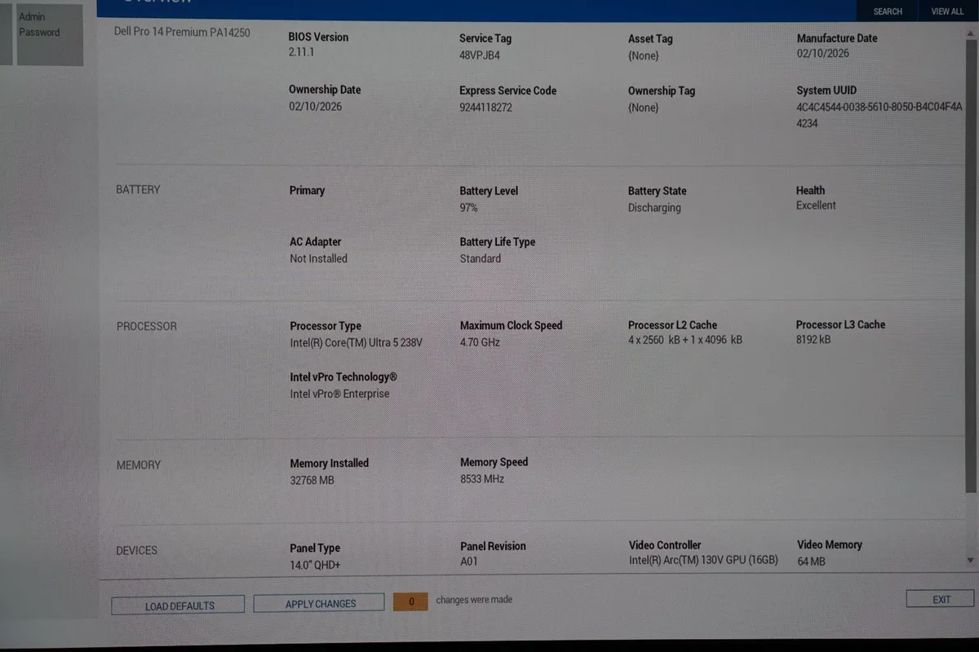
Task: Click Battery State value Discharging
Action: (654, 208)
